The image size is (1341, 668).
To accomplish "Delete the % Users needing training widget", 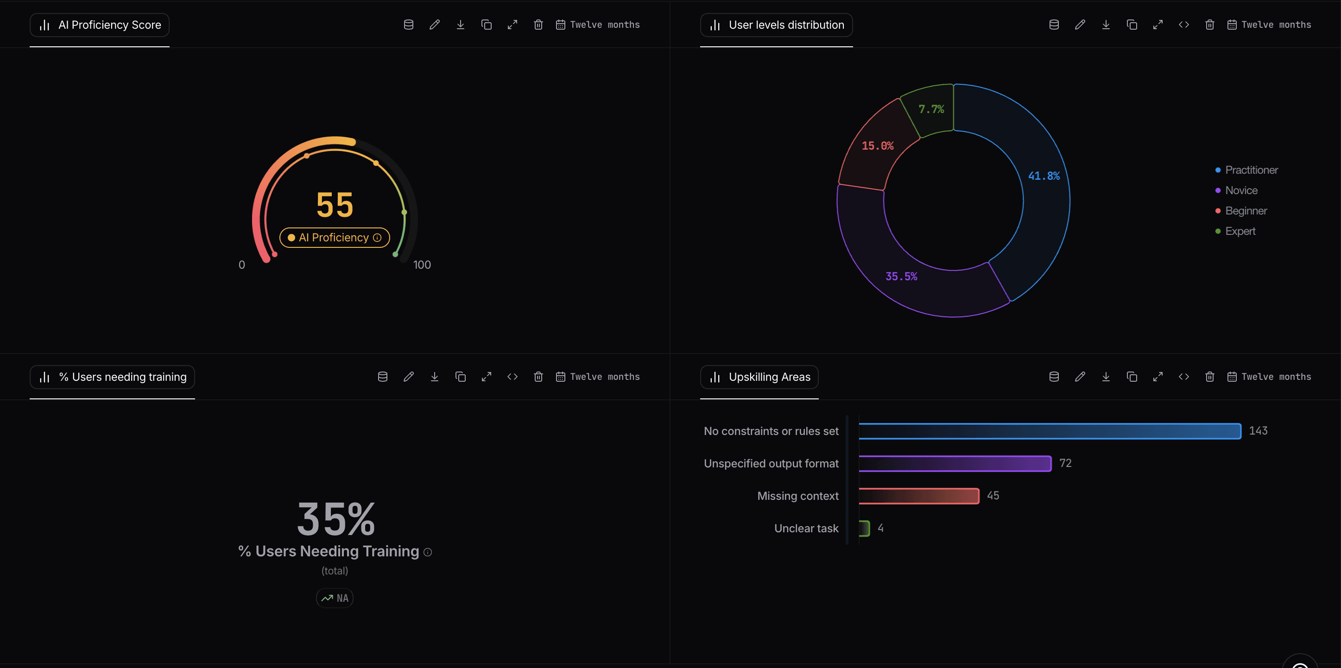I will pos(538,377).
